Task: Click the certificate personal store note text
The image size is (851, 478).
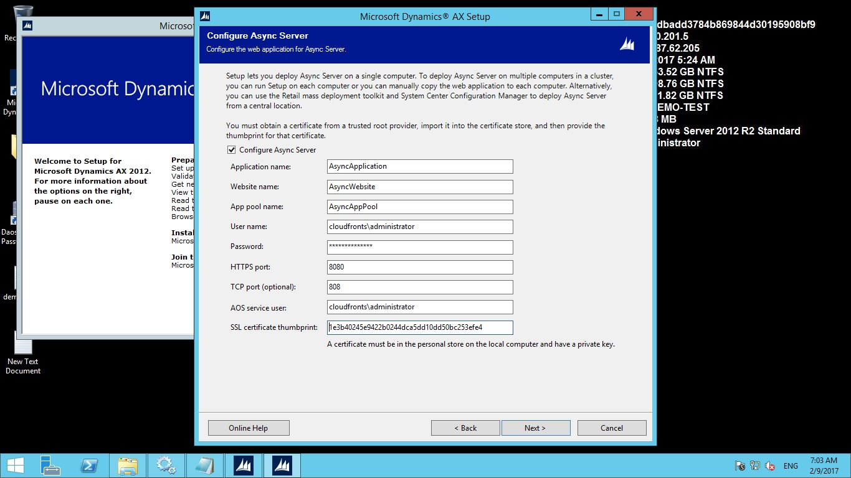Action: click(x=471, y=344)
